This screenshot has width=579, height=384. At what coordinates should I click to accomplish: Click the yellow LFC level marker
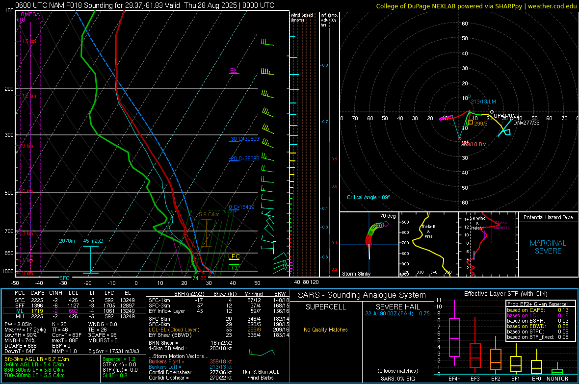click(234, 257)
